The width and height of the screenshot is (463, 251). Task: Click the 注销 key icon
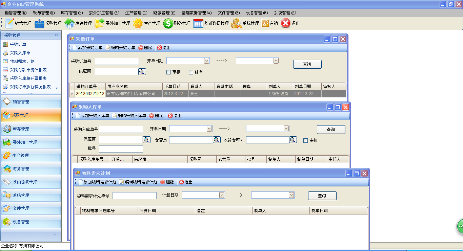(x=265, y=23)
